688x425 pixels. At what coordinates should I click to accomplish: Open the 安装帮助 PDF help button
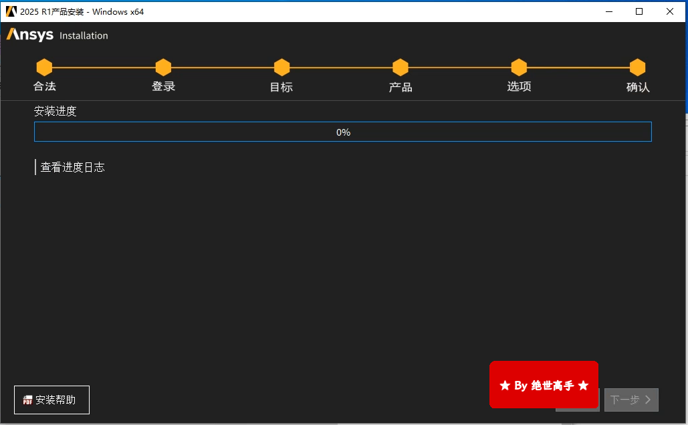[51, 400]
